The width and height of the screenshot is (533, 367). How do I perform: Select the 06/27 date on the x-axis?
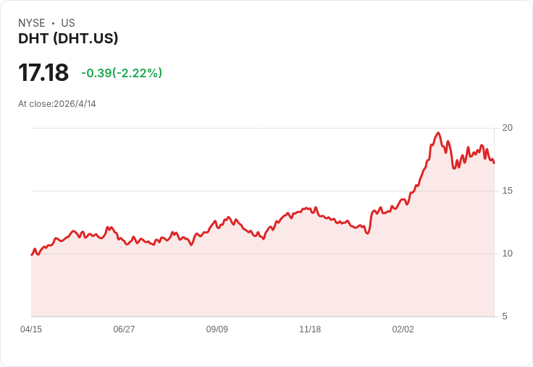point(124,329)
